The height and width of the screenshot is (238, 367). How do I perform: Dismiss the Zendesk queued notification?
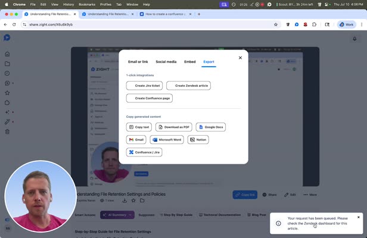[358, 217]
